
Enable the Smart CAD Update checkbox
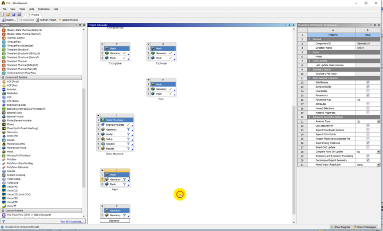(368, 147)
